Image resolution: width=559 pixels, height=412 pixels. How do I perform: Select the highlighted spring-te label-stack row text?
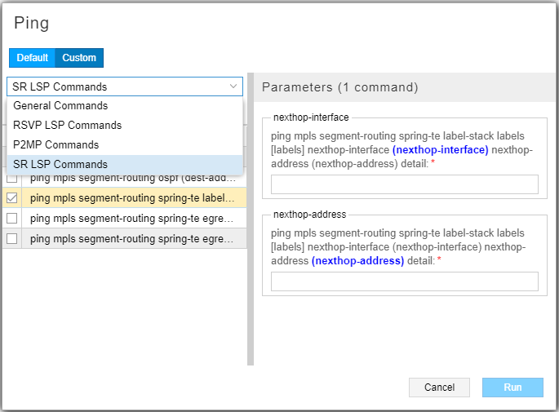(133, 197)
